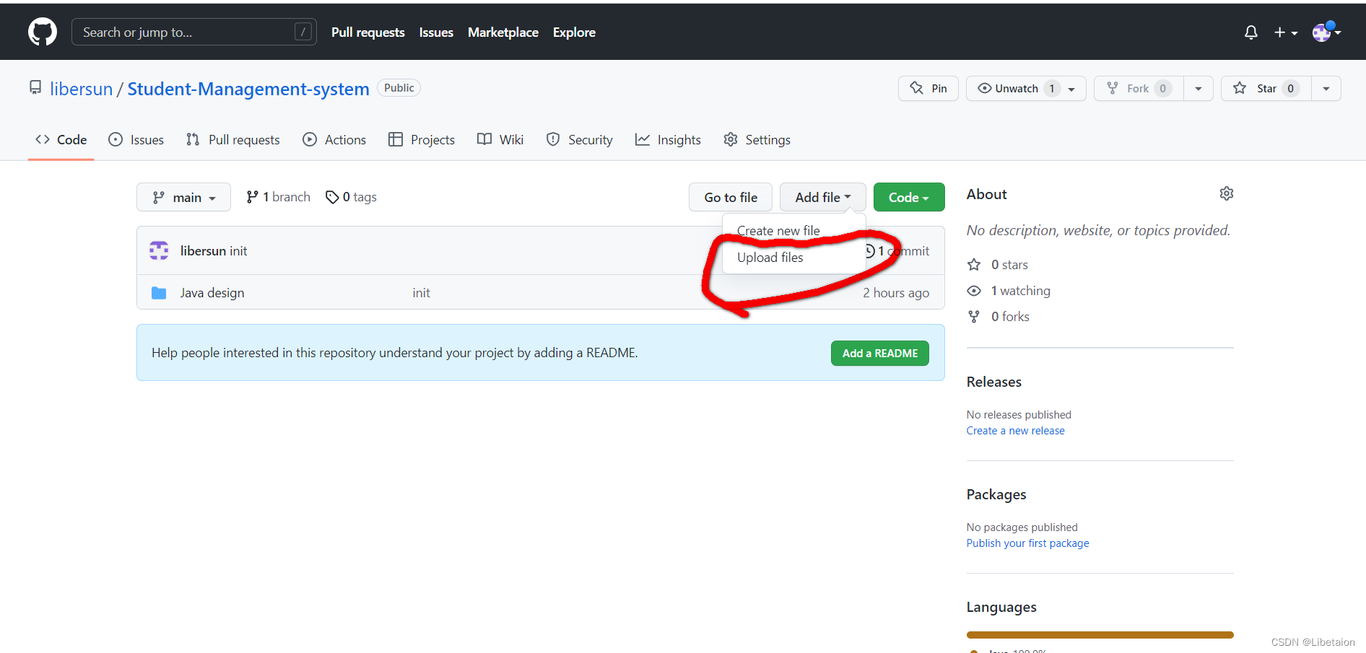Screen dimensions: 1366x653
Task: Switch to the Issues tab
Action: (136, 139)
